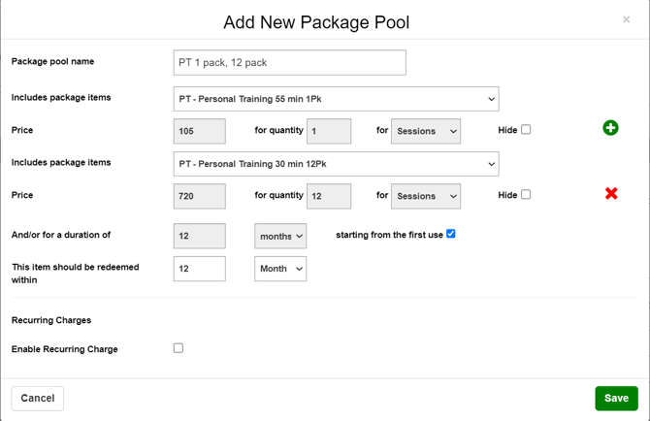Click the Save button
650x421 pixels.
point(616,399)
